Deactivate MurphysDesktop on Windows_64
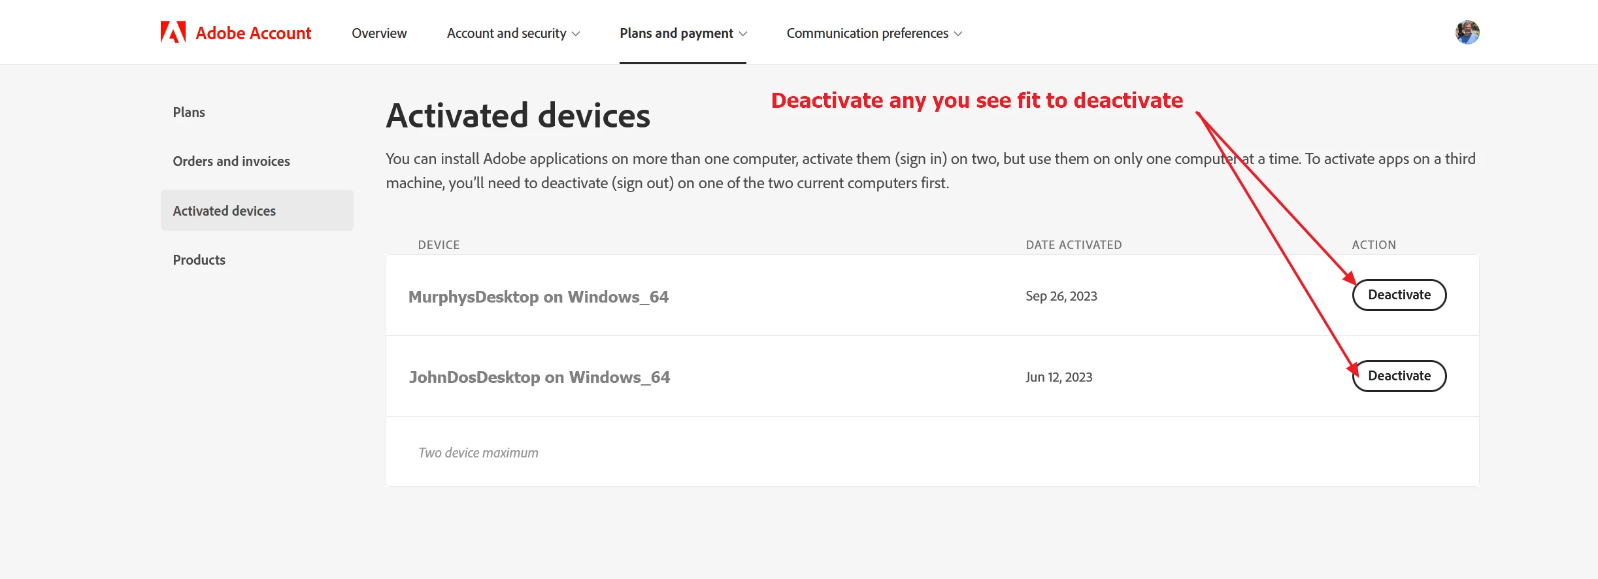The height and width of the screenshot is (579, 1598). (1399, 295)
